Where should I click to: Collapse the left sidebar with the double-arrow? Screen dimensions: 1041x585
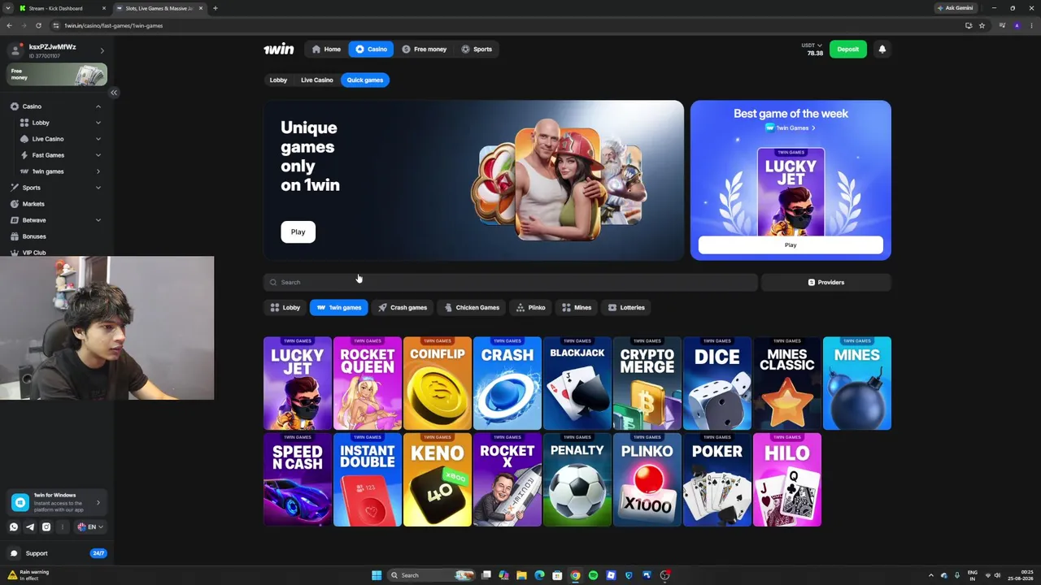(114, 93)
